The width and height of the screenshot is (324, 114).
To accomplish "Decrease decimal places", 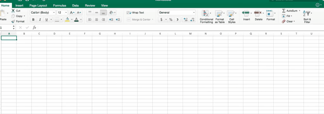I will (193, 20).
